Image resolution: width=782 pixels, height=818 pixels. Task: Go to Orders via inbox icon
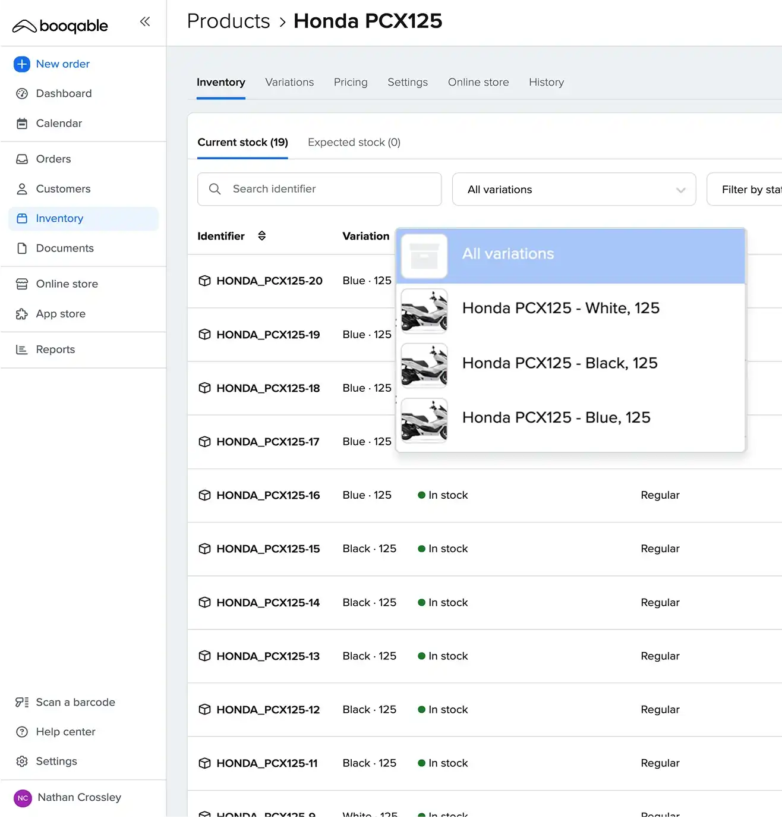click(x=22, y=159)
